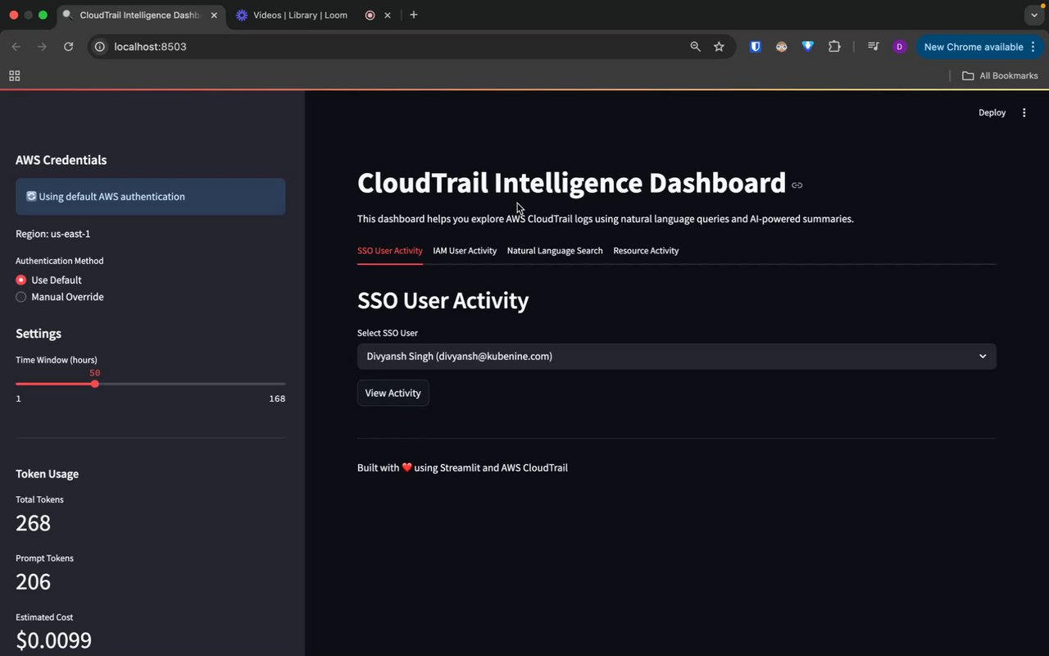
Task: Open the Bitwarden extension icon
Action: pyautogui.click(x=756, y=47)
